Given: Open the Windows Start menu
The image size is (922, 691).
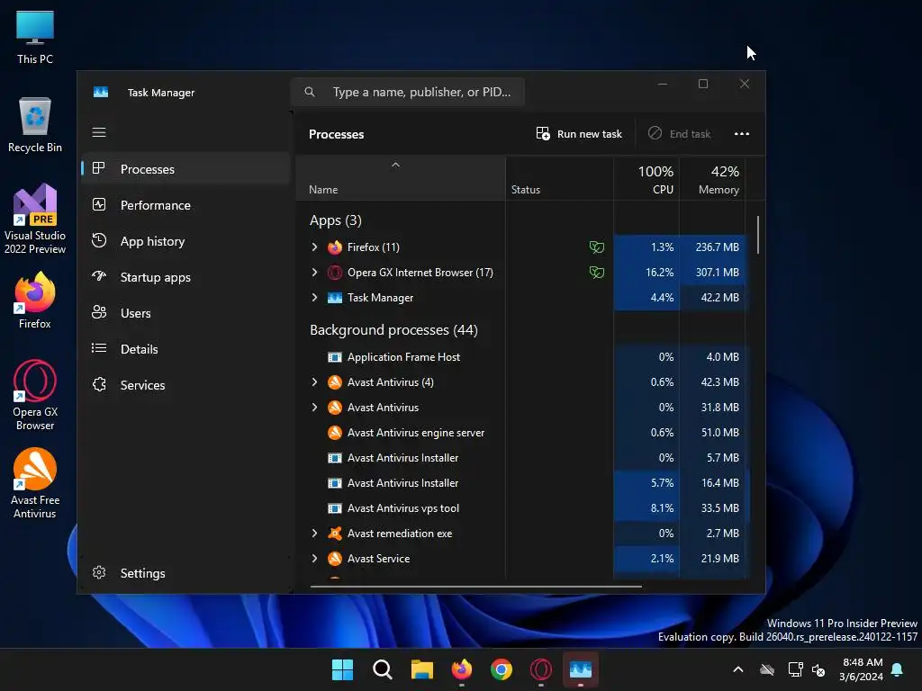Looking at the screenshot, I should [342, 669].
